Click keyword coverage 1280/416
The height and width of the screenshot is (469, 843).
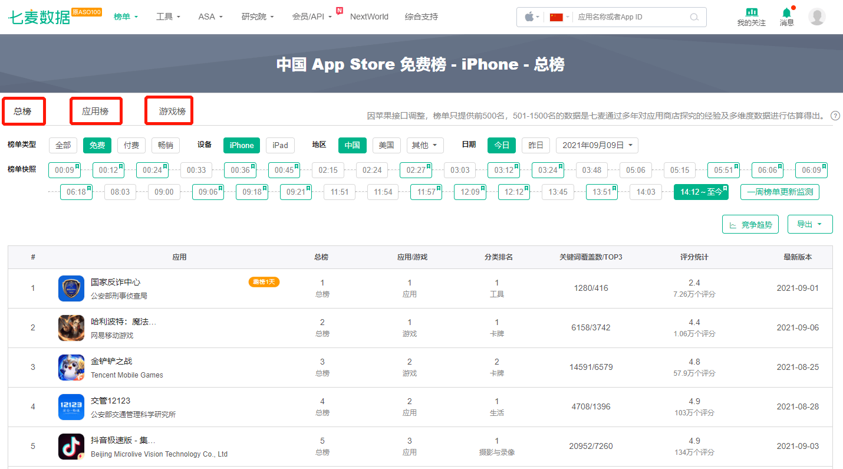click(591, 288)
